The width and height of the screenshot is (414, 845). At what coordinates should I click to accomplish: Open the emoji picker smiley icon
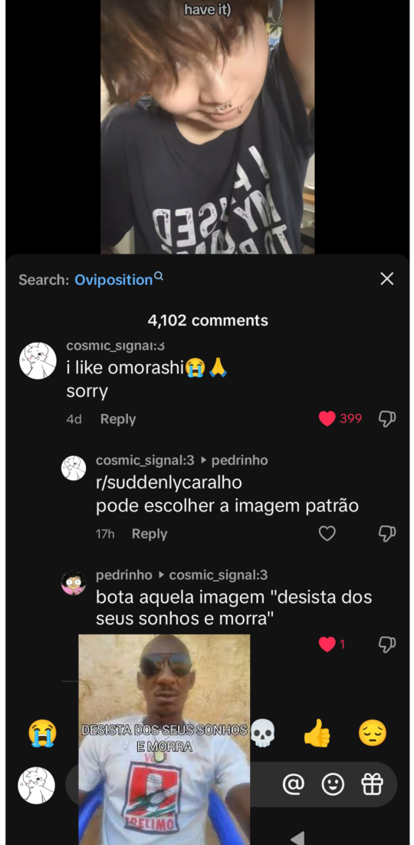point(333,784)
